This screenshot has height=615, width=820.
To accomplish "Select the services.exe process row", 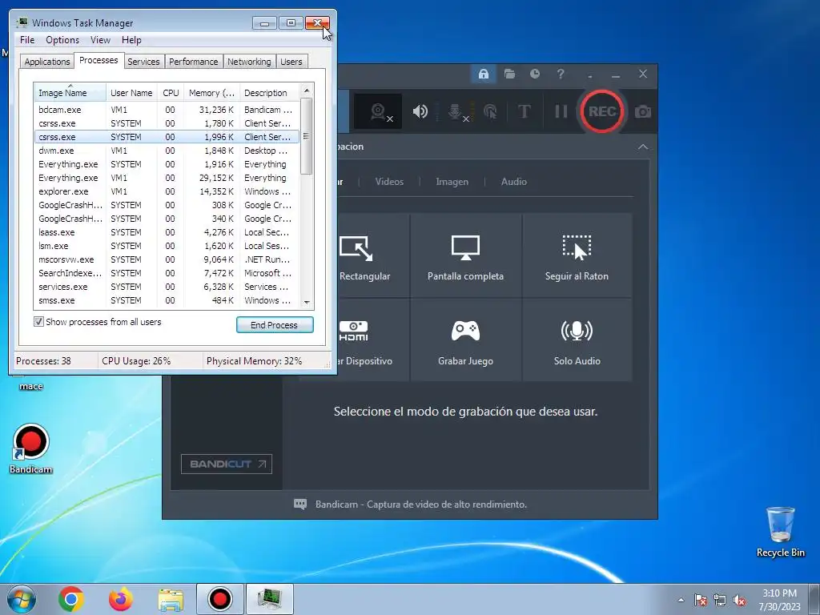I will 167,287.
